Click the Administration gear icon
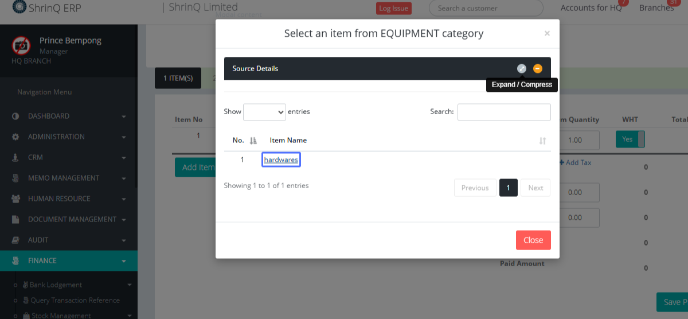Screen dimensions: 688x319 coord(15,137)
